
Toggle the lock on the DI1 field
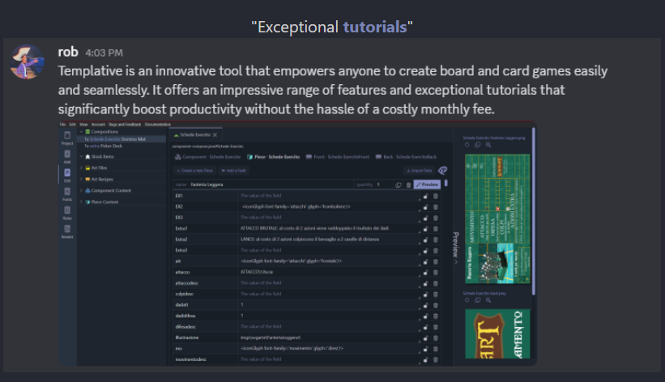pos(425,196)
